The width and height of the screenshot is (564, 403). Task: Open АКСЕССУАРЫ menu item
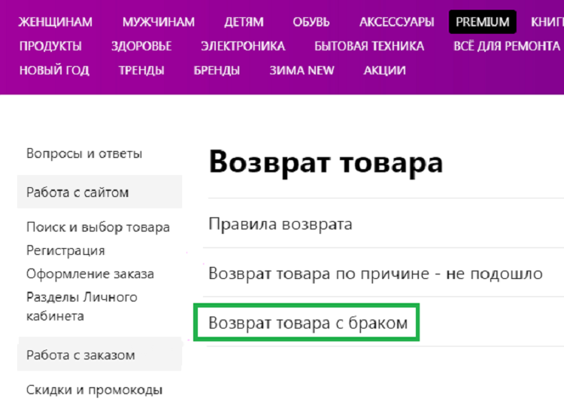396,22
